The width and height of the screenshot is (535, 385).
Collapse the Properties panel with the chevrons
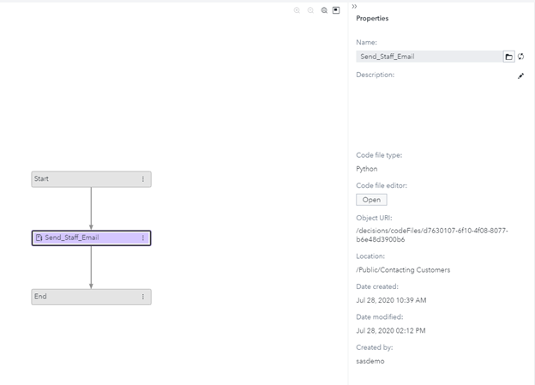coord(354,6)
